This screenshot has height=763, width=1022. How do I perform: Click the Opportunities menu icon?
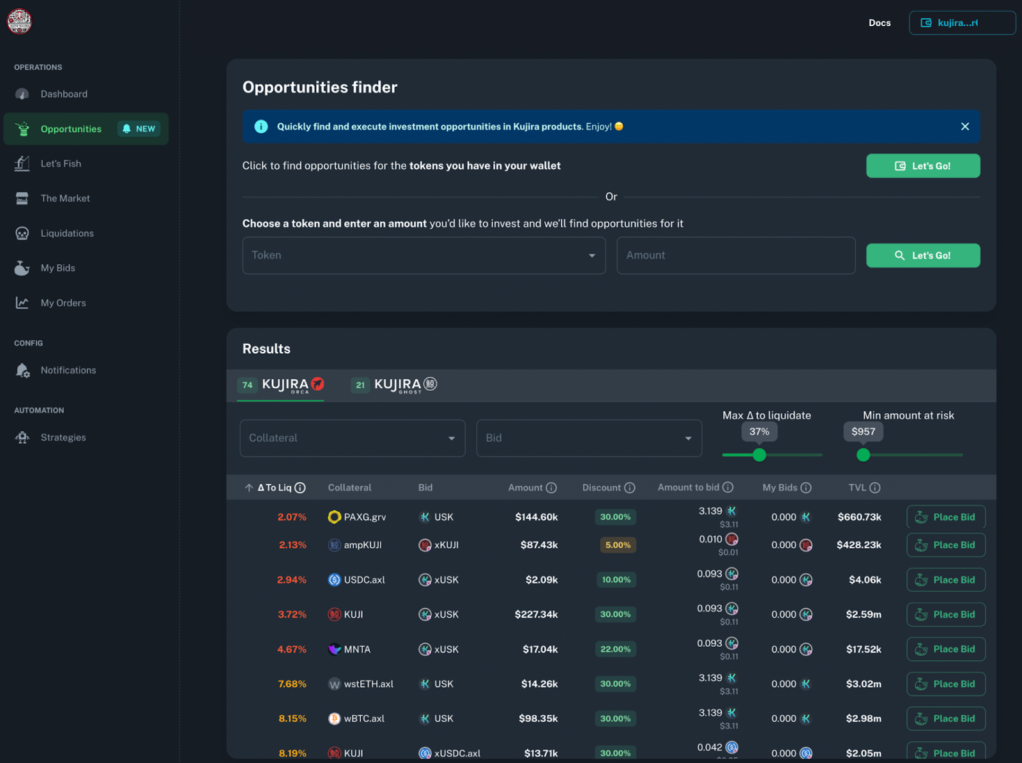point(22,129)
